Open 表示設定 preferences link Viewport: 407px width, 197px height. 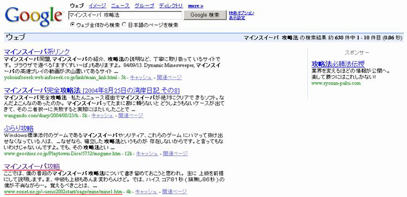point(237,18)
